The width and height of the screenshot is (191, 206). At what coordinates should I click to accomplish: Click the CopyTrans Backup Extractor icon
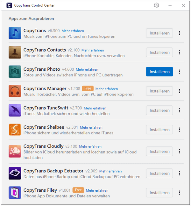pyautogui.click(x=15, y=173)
